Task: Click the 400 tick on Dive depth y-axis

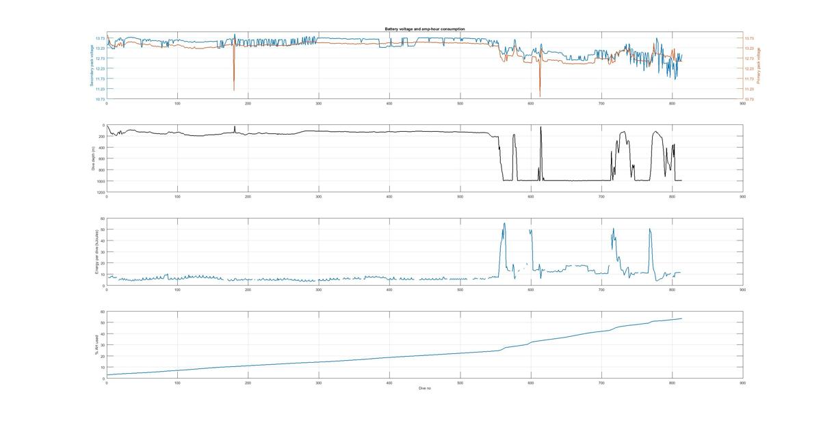Action: click(x=103, y=148)
